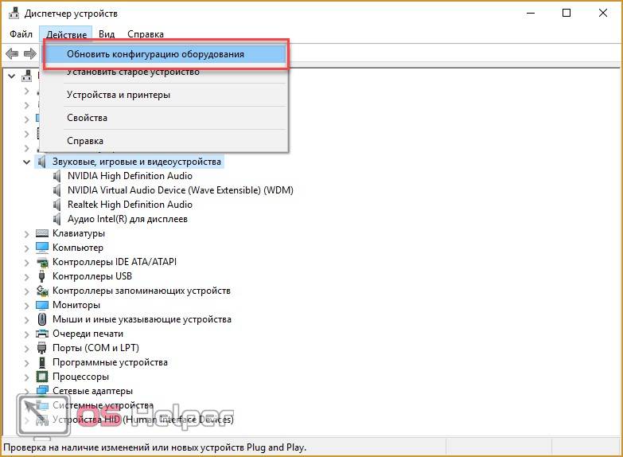Image resolution: width=623 pixels, height=457 pixels.
Task: Click the Ports (COM и LPT) icon
Action: [x=43, y=348]
